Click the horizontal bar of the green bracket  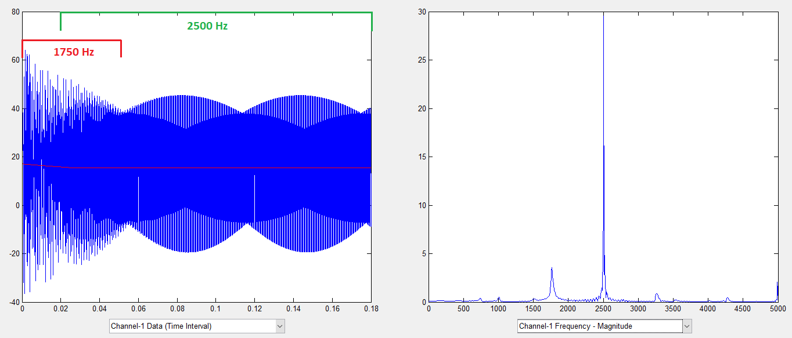tap(216, 12)
